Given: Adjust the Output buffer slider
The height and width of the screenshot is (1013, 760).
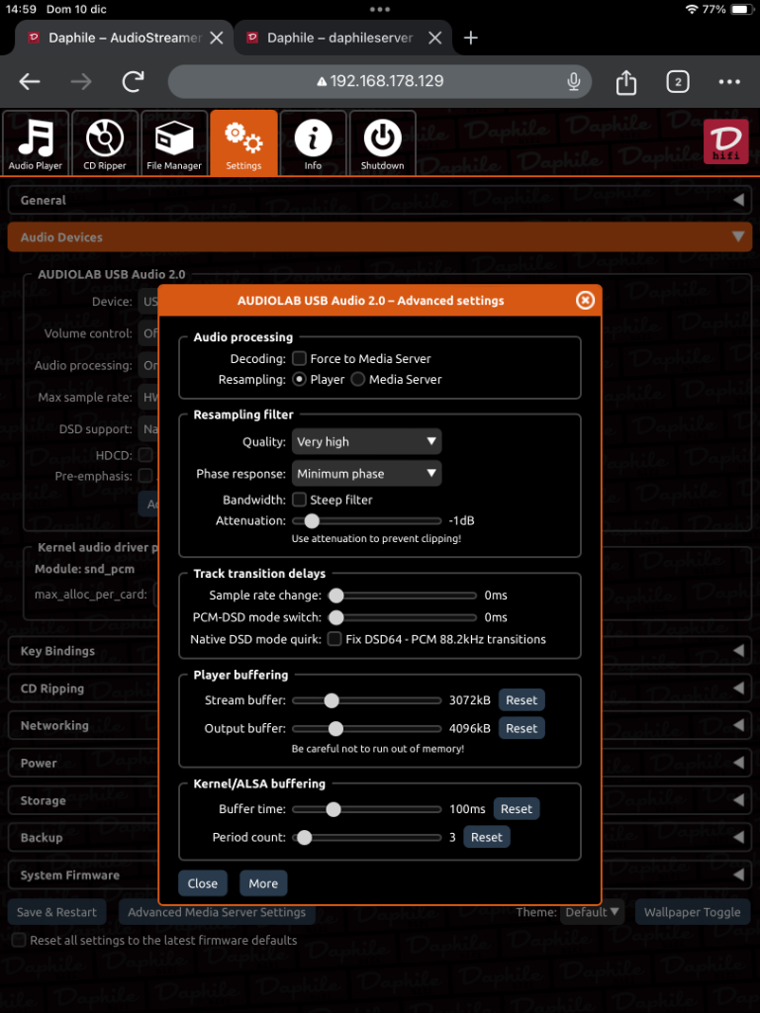Looking at the screenshot, I should pyautogui.click(x=366, y=729).
